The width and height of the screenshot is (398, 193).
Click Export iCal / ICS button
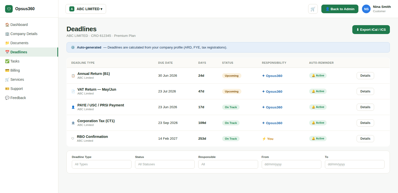(371, 29)
